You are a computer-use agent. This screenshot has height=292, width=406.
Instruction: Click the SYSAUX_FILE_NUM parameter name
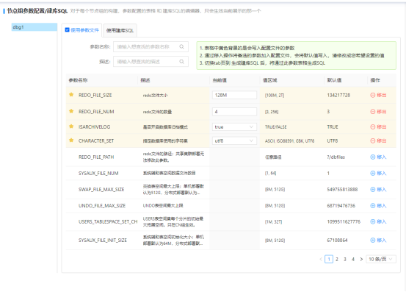point(98,174)
